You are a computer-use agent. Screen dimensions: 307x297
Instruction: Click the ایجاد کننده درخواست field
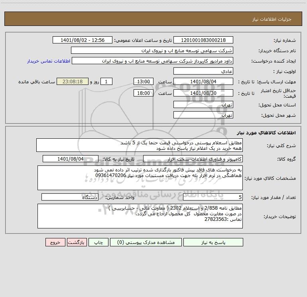(x=153, y=61)
